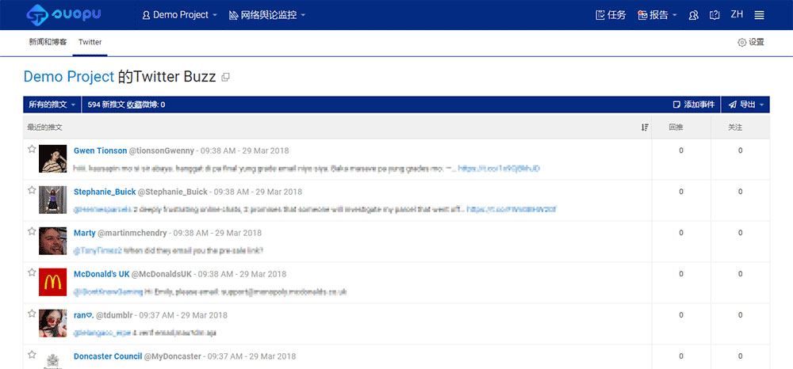
Task: Sort by the 回推 column header
Action: 676,127
